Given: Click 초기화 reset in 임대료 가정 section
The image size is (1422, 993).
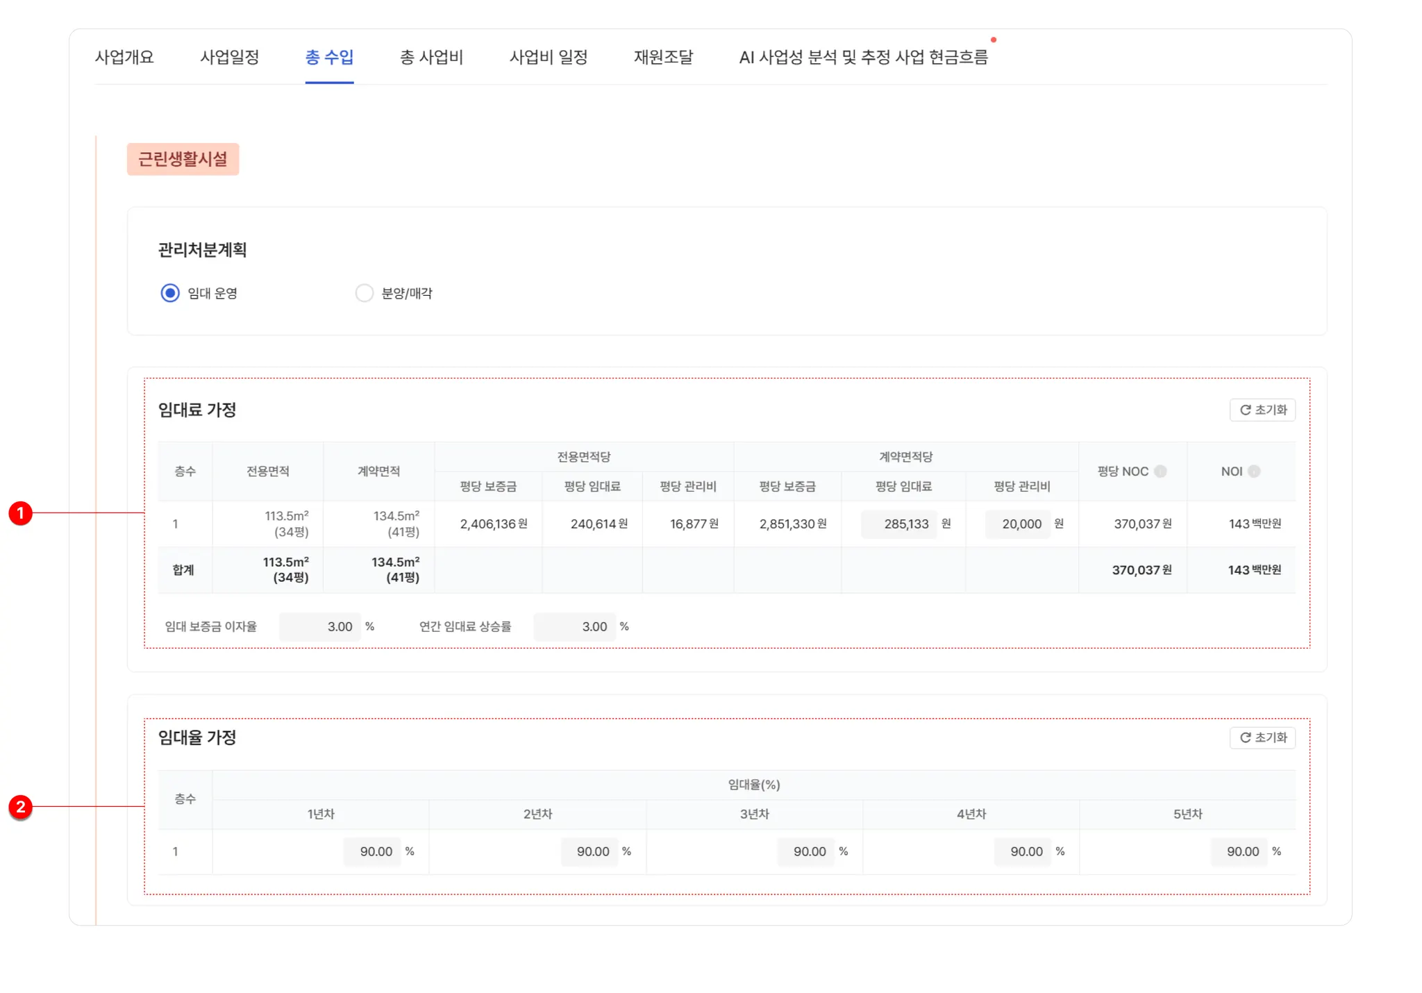Looking at the screenshot, I should click(x=1262, y=410).
